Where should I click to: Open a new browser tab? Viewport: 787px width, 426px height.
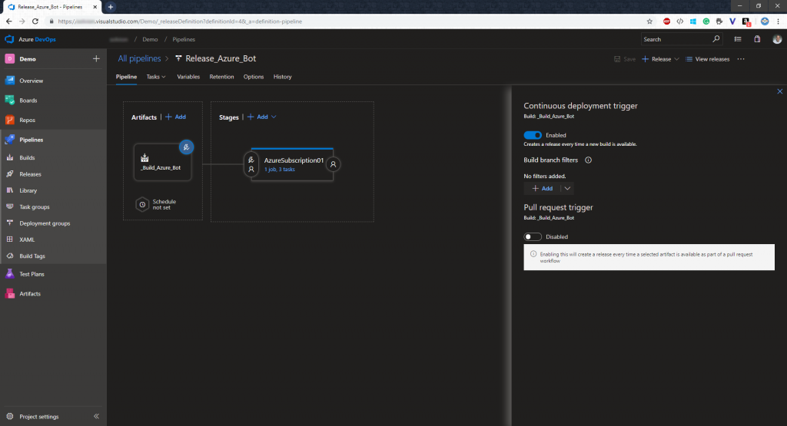(111, 6)
